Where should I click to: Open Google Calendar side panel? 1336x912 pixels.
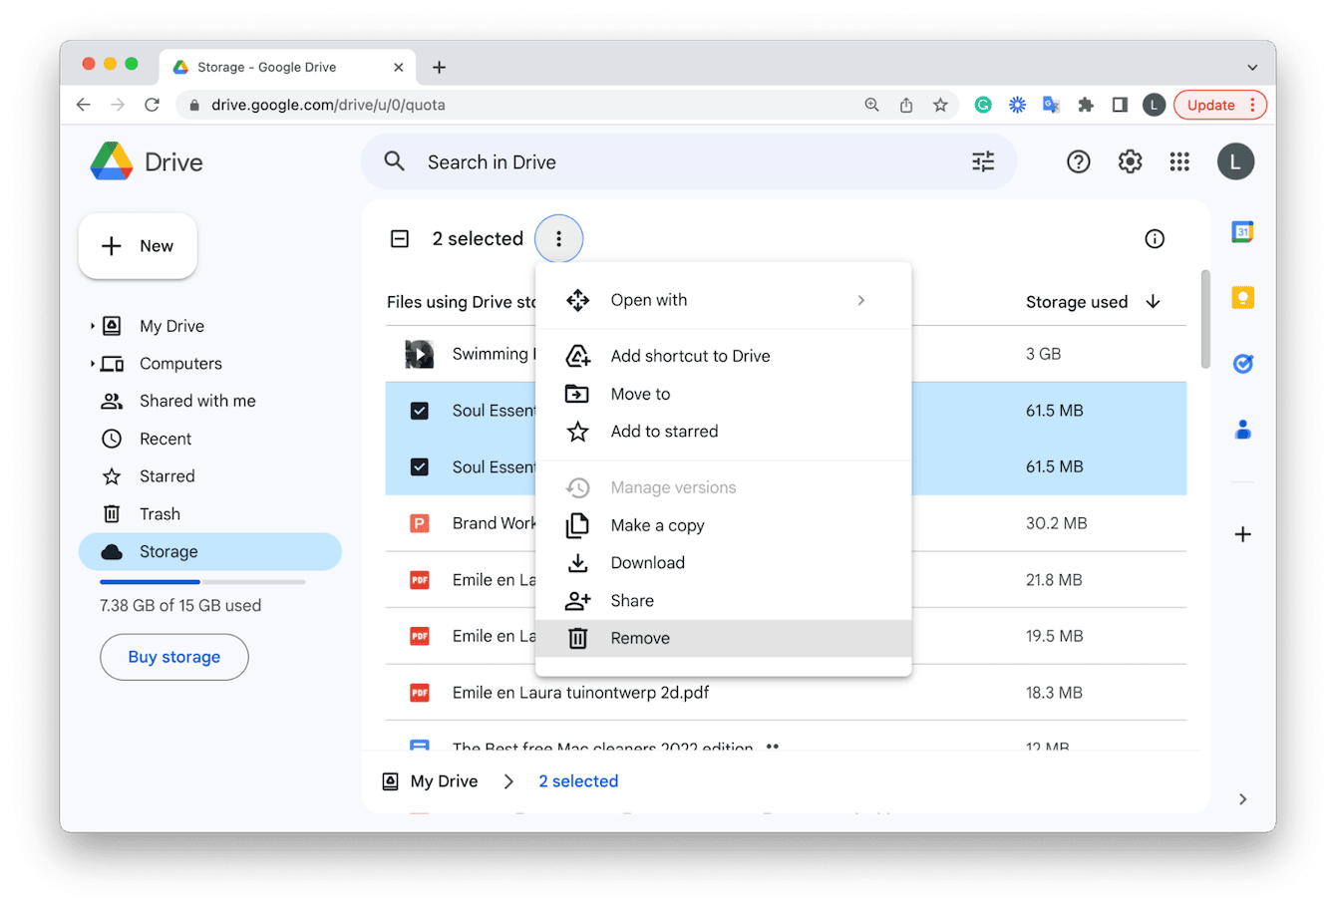[x=1242, y=232]
